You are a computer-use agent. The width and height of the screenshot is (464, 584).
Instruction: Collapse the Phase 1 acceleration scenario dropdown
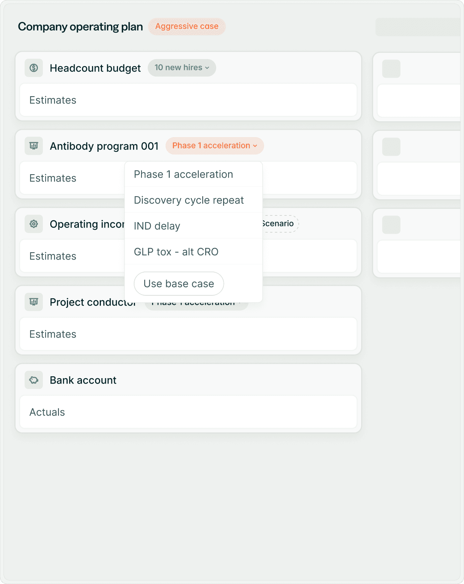pyautogui.click(x=215, y=146)
